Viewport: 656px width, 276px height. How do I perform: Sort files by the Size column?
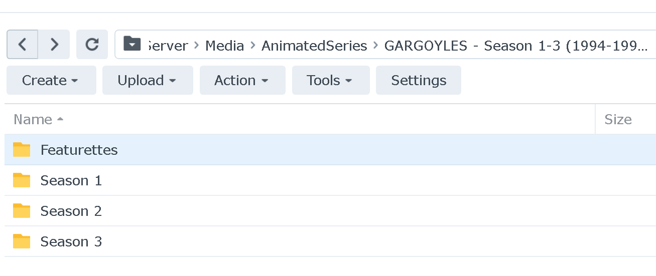(x=617, y=119)
